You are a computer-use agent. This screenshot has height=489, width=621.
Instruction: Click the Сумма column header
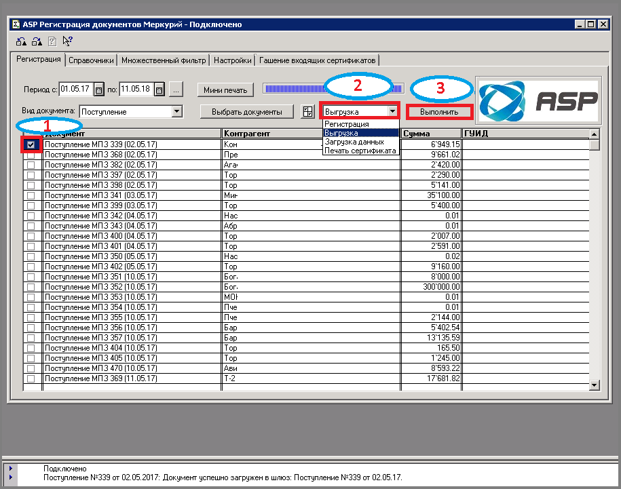coord(431,134)
